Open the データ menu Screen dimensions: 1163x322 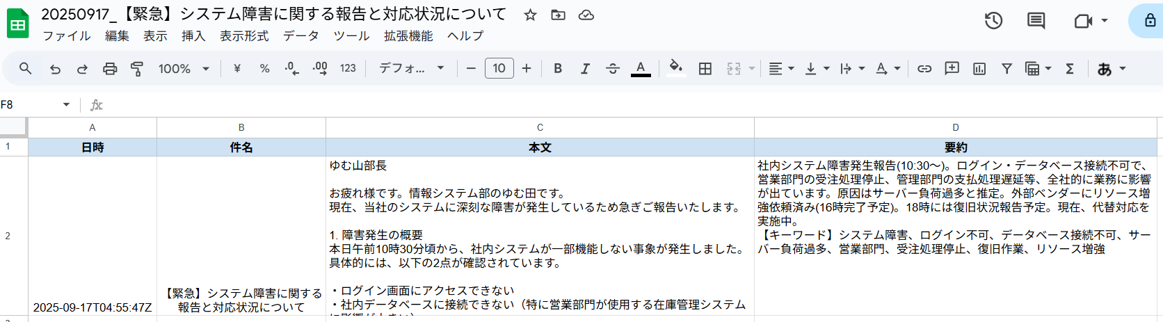[300, 35]
